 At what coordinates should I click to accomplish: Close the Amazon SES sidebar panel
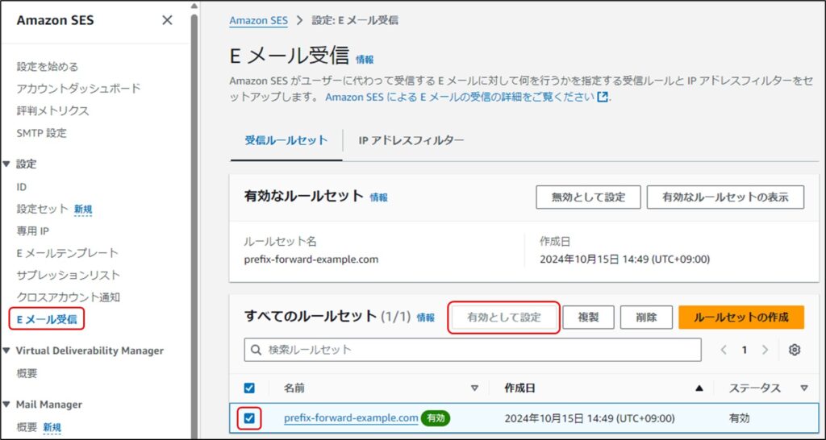pyautogui.click(x=167, y=20)
